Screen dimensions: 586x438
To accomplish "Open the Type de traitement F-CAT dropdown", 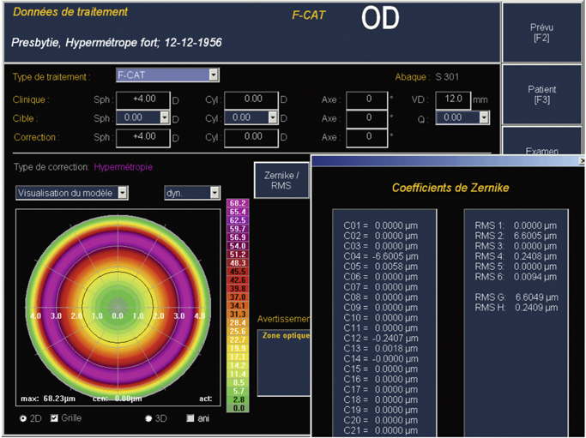I will [x=214, y=75].
